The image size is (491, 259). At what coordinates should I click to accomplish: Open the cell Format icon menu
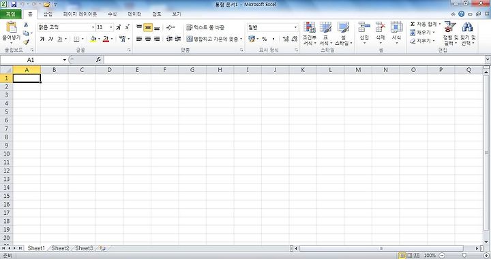(x=396, y=27)
